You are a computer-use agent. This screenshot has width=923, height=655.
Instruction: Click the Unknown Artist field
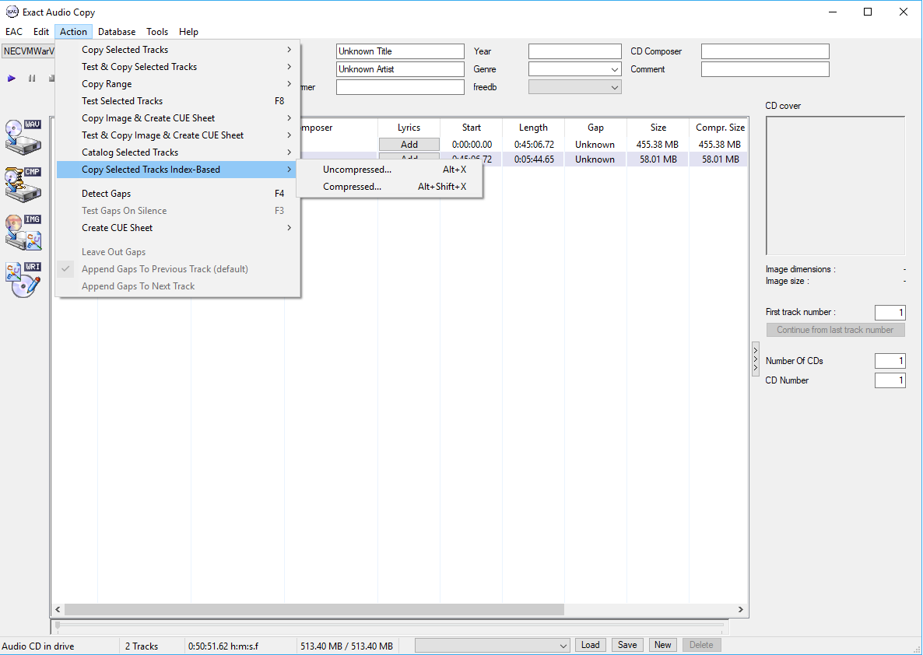point(400,69)
